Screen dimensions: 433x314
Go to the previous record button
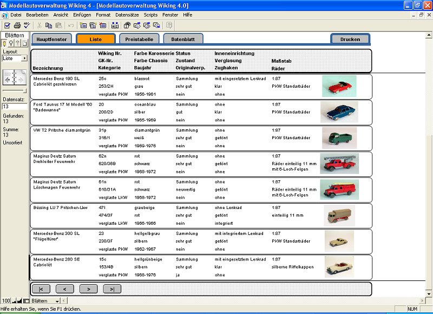pos(64,289)
